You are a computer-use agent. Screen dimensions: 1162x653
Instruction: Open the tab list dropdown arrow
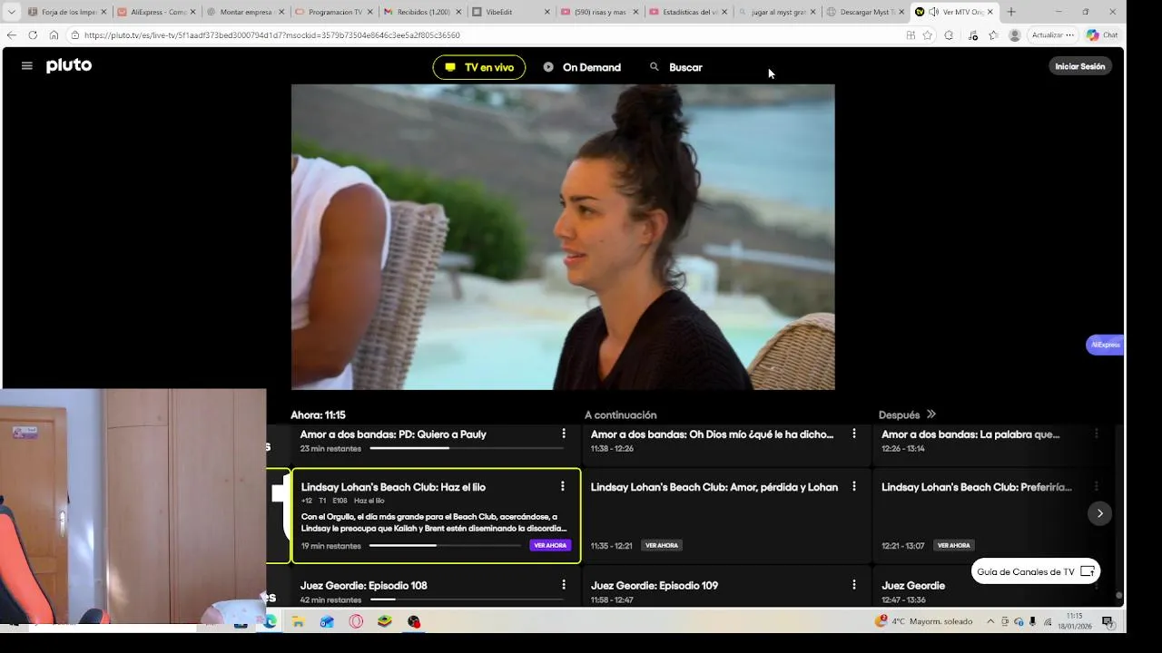click(x=12, y=12)
